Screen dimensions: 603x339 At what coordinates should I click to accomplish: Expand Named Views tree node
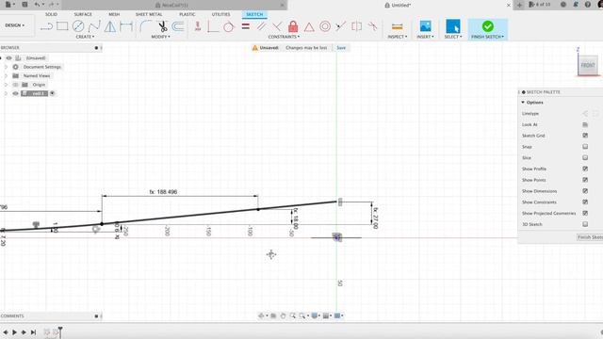6,75
